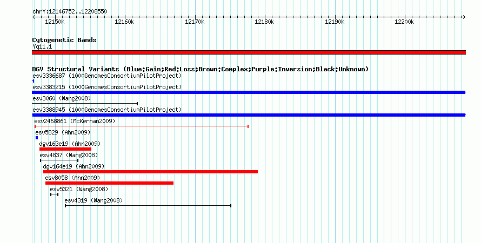Click the 12170k ruler tick label
This screenshot has width=481, height=243.
coord(195,22)
